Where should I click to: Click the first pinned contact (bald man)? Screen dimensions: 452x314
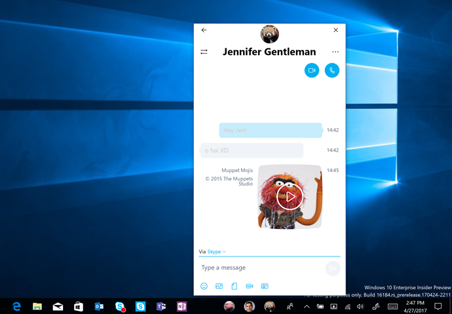pyautogui.click(x=229, y=307)
